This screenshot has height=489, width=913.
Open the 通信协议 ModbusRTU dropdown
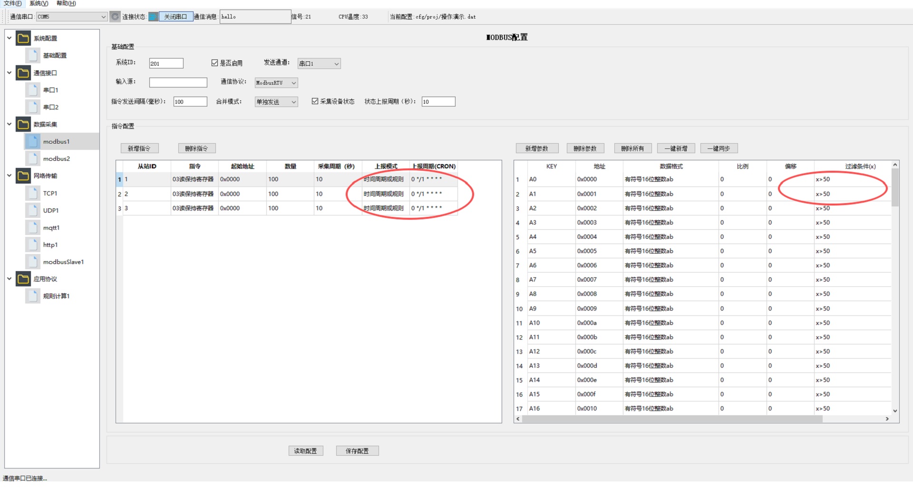pos(276,83)
